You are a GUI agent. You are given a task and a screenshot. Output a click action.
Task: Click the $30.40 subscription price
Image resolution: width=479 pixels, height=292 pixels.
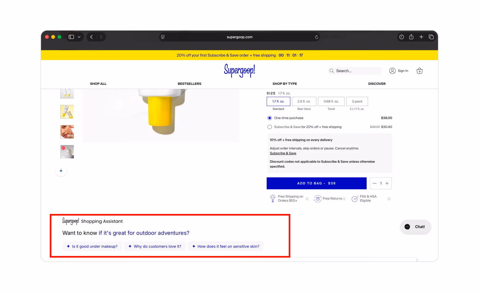click(386, 127)
